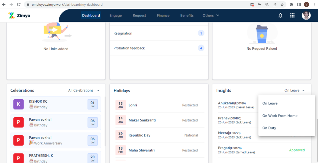
Task: Click the 26 Jan date badge
Action: 120,135
